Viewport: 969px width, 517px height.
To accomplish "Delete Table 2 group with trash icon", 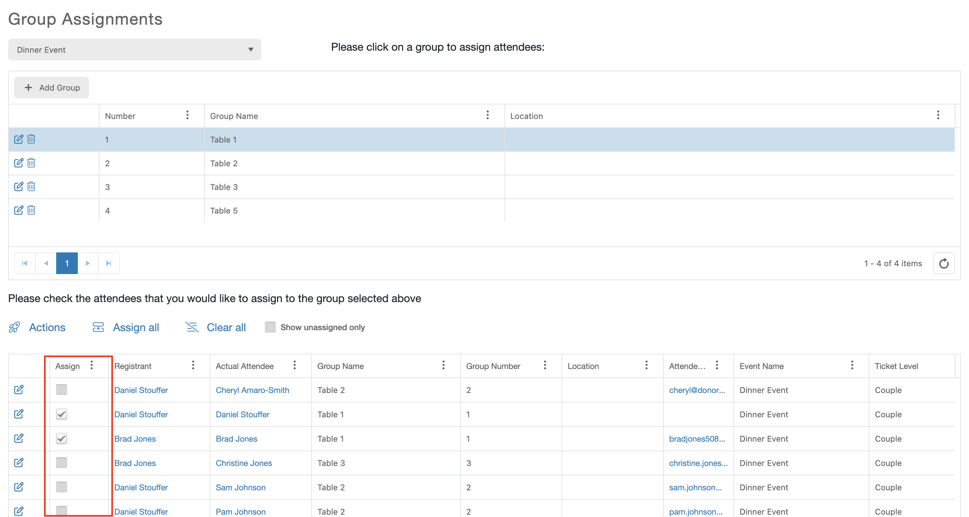I will [x=31, y=163].
